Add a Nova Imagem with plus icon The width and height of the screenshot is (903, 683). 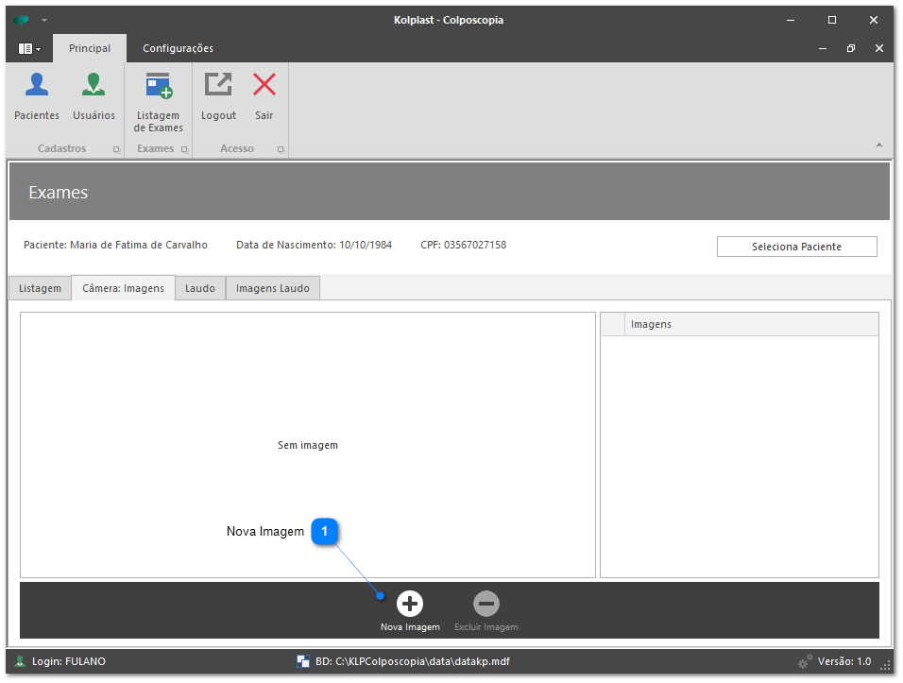tap(410, 604)
